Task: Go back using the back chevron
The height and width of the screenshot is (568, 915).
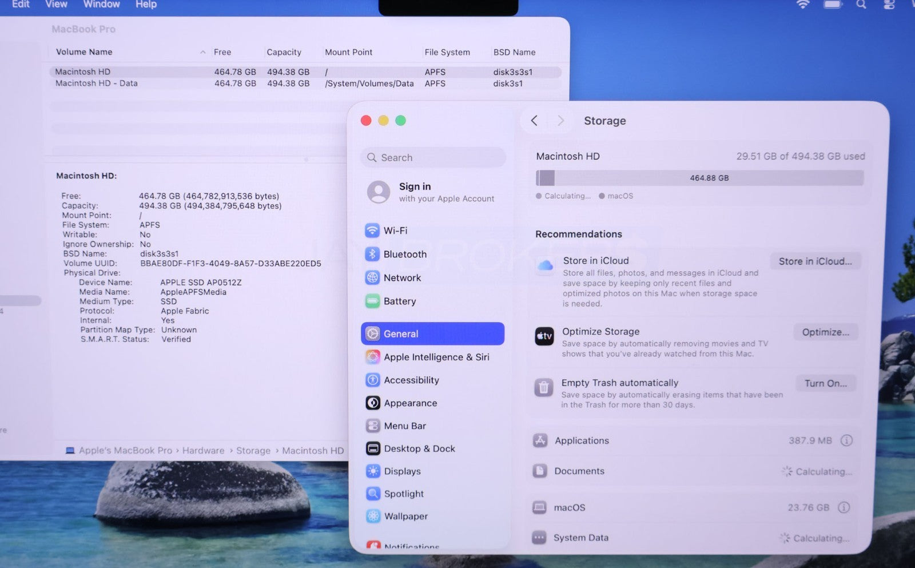Action: click(x=534, y=121)
